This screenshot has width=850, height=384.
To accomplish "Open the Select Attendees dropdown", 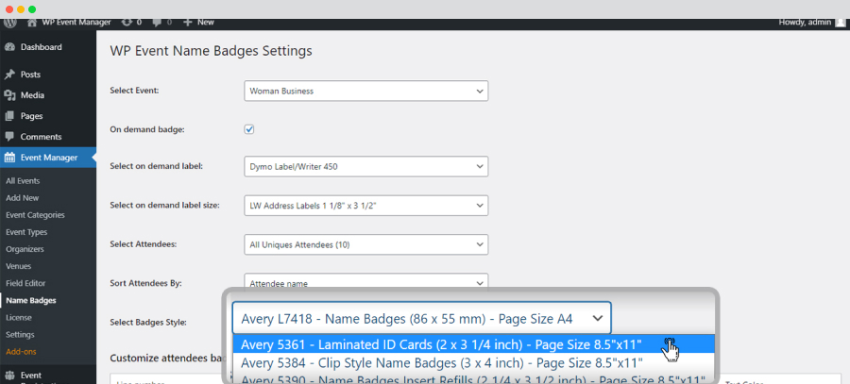I will point(365,244).
